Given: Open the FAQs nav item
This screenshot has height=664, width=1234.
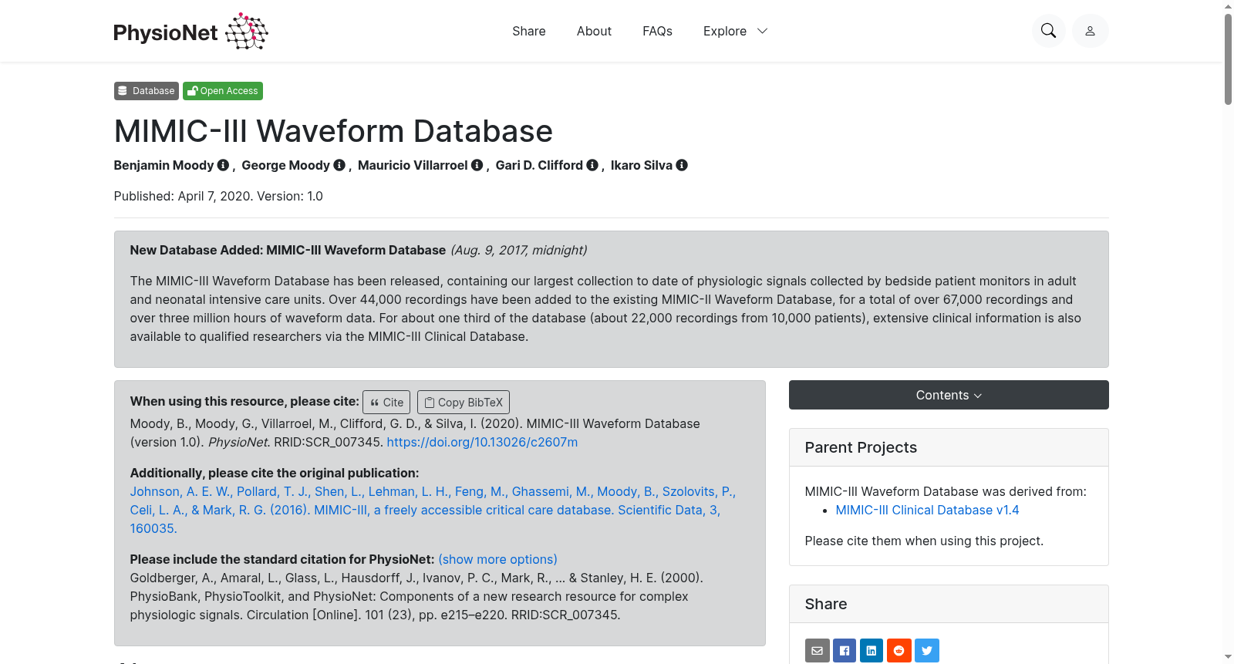Looking at the screenshot, I should click(x=657, y=31).
